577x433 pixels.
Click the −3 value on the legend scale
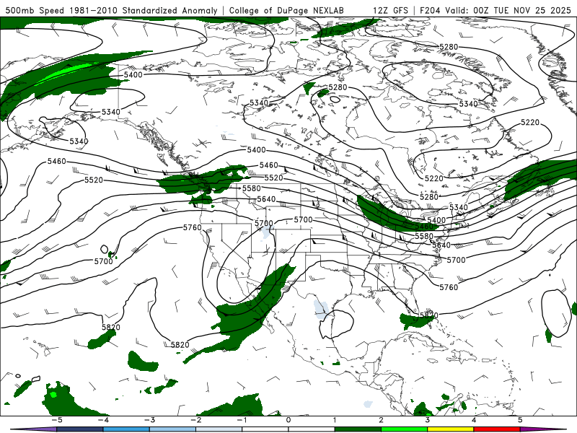149,420
